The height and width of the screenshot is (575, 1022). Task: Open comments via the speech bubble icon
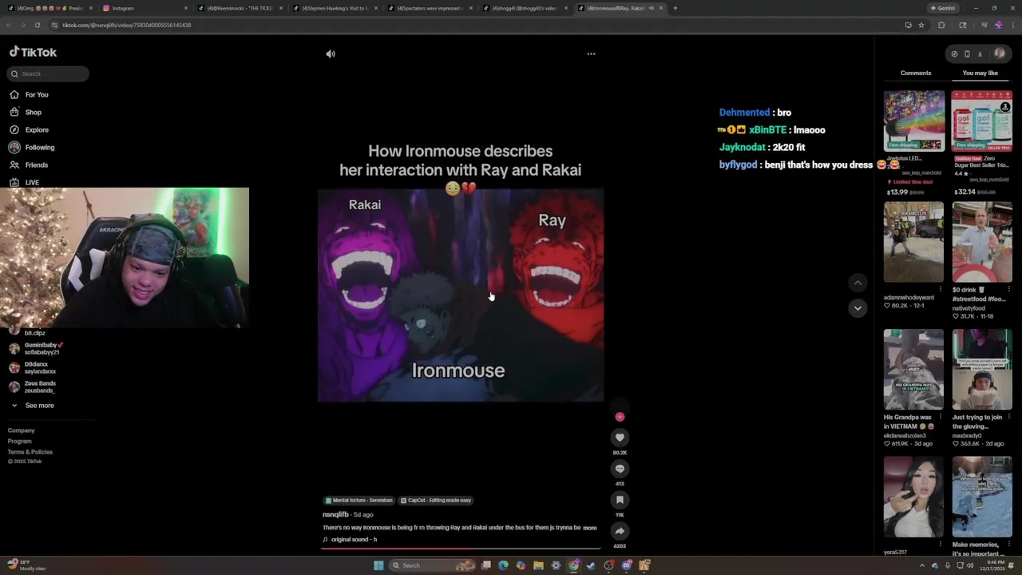(x=620, y=469)
